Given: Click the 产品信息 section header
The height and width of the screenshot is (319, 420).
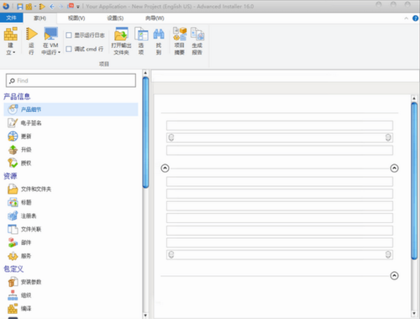Looking at the screenshot, I should (17, 97).
